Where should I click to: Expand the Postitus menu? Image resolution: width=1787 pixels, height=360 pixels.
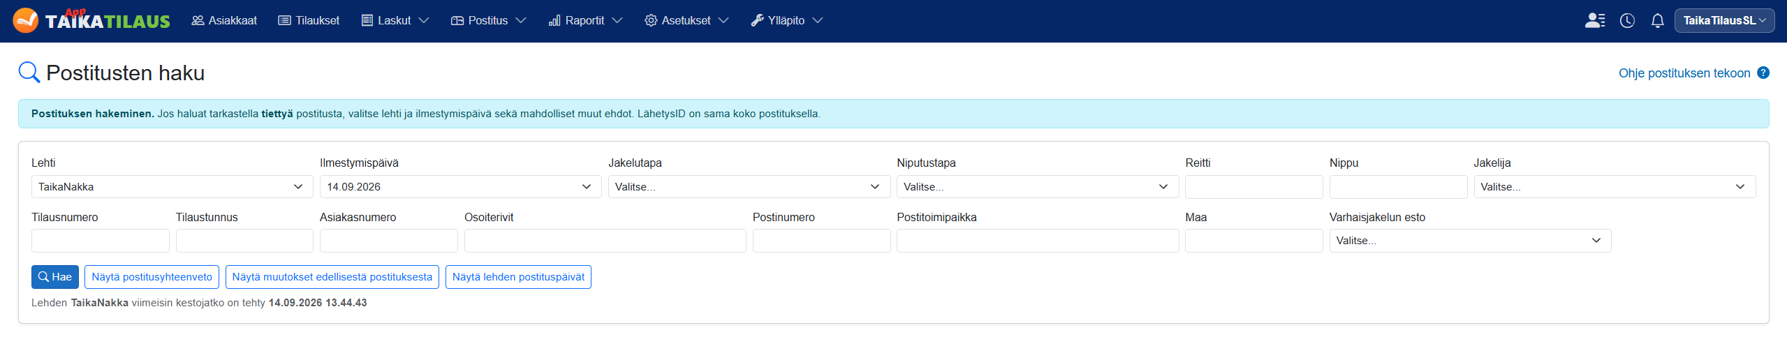point(488,20)
